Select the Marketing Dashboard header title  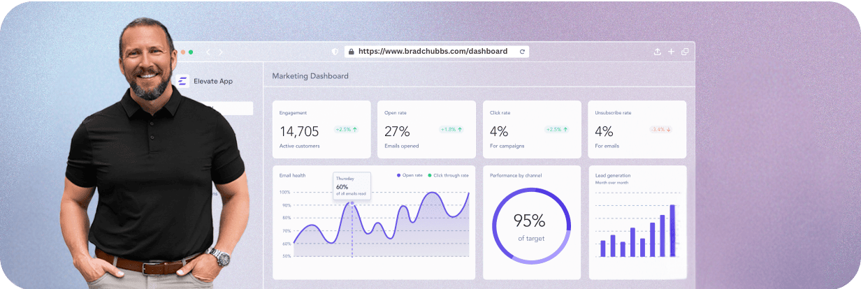point(310,75)
